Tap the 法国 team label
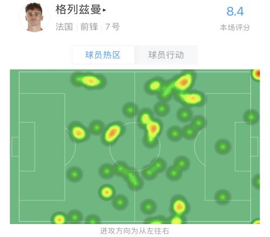Screen dimensions: 270x237 (64, 27)
